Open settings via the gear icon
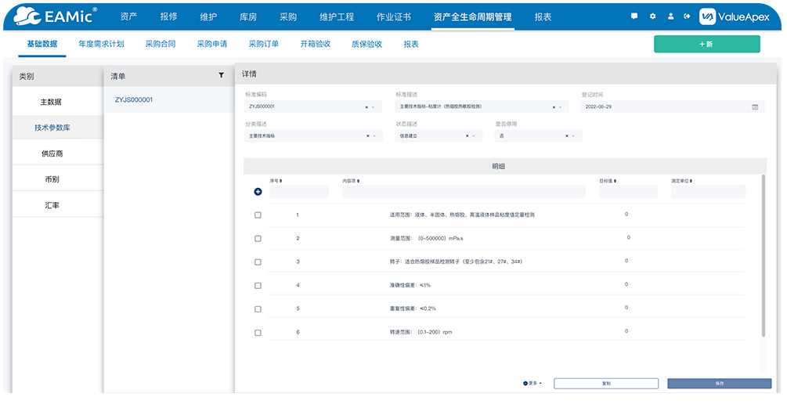This screenshot has height=415, width=787. (x=652, y=16)
